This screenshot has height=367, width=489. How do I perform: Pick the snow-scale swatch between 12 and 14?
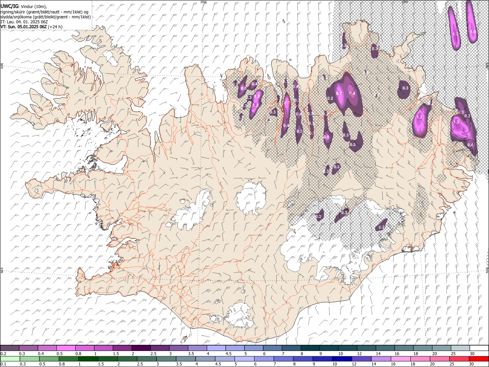coord(366,348)
